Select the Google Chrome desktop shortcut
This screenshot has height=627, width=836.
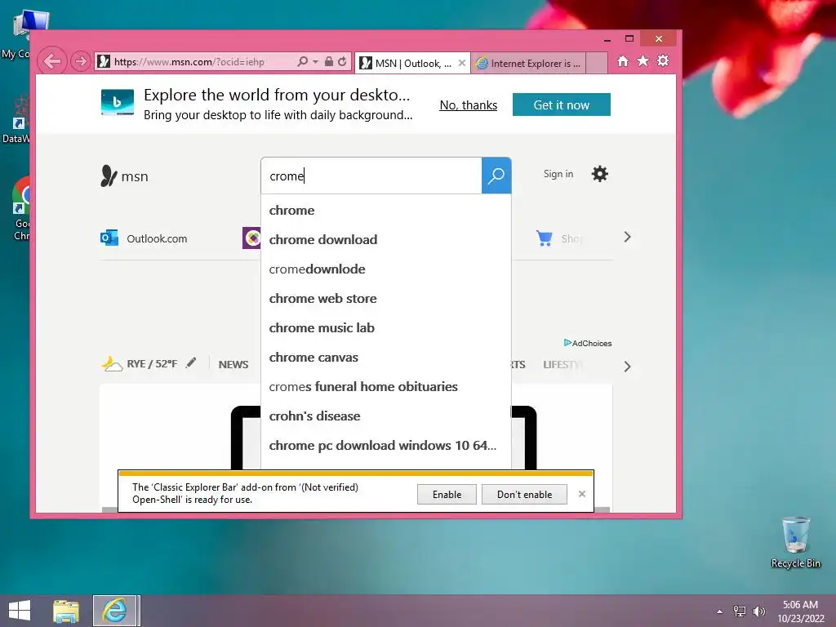[21, 209]
